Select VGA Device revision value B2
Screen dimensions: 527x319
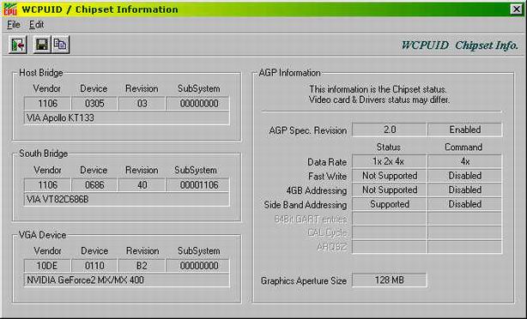click(x=142, y=266)
